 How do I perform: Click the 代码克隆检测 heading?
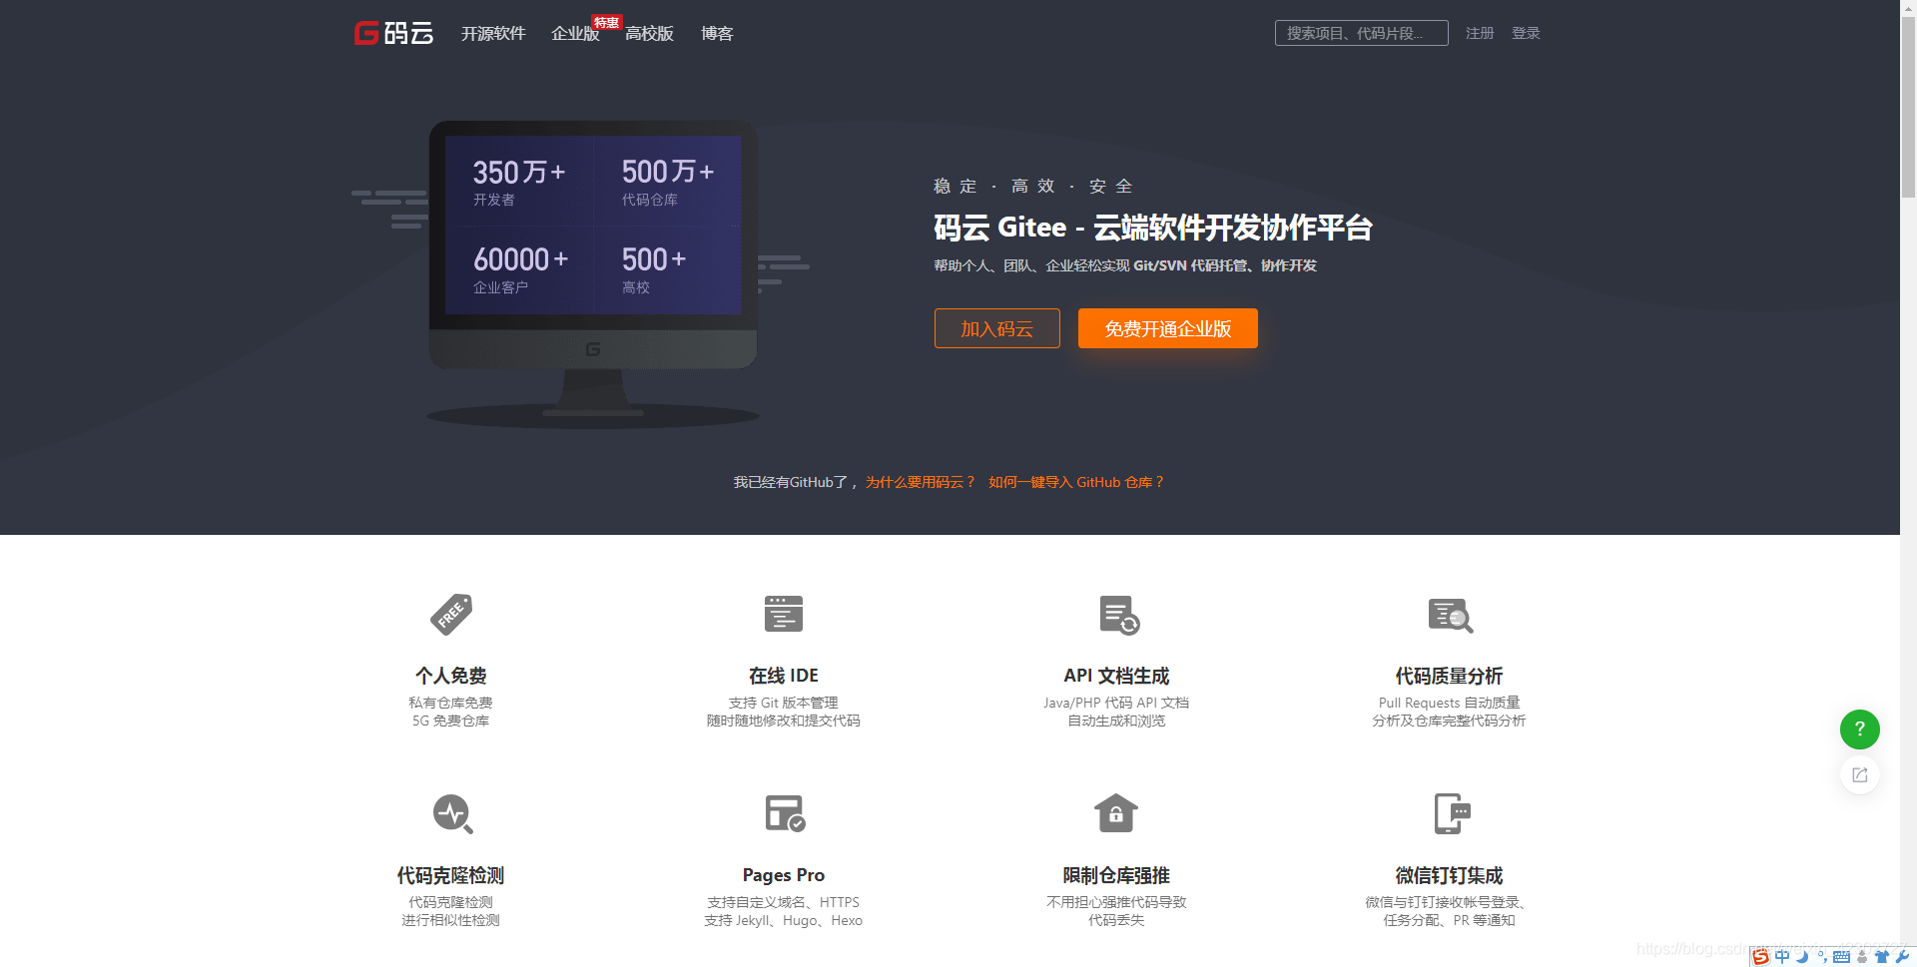click(x=450, y=875)
